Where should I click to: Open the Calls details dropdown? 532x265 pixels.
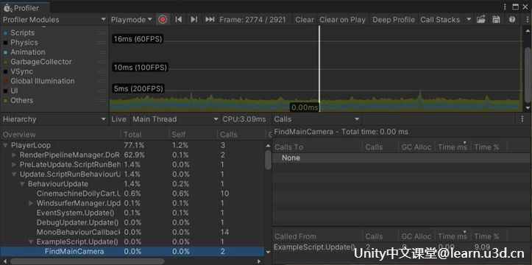coord(316,119)
